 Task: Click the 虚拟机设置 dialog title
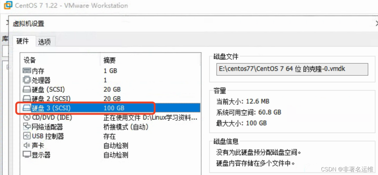(x=28, y=23)
